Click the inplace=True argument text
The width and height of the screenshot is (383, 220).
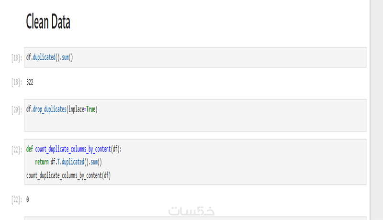pos(82,109)
